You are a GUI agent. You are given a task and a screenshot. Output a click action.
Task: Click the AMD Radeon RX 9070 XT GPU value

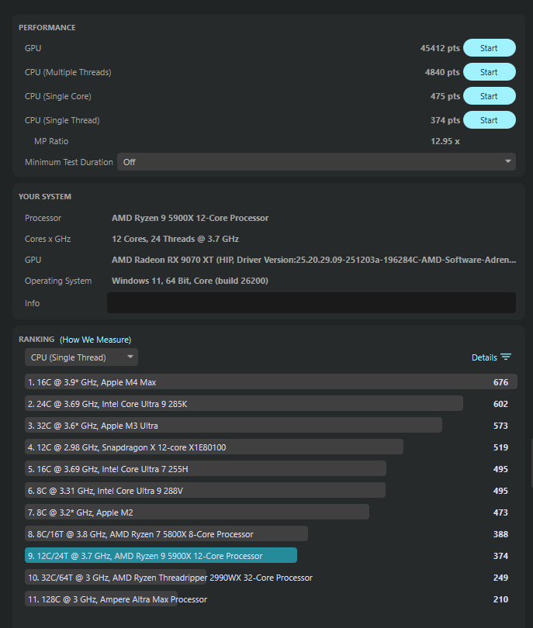click(x=313, y=260)
